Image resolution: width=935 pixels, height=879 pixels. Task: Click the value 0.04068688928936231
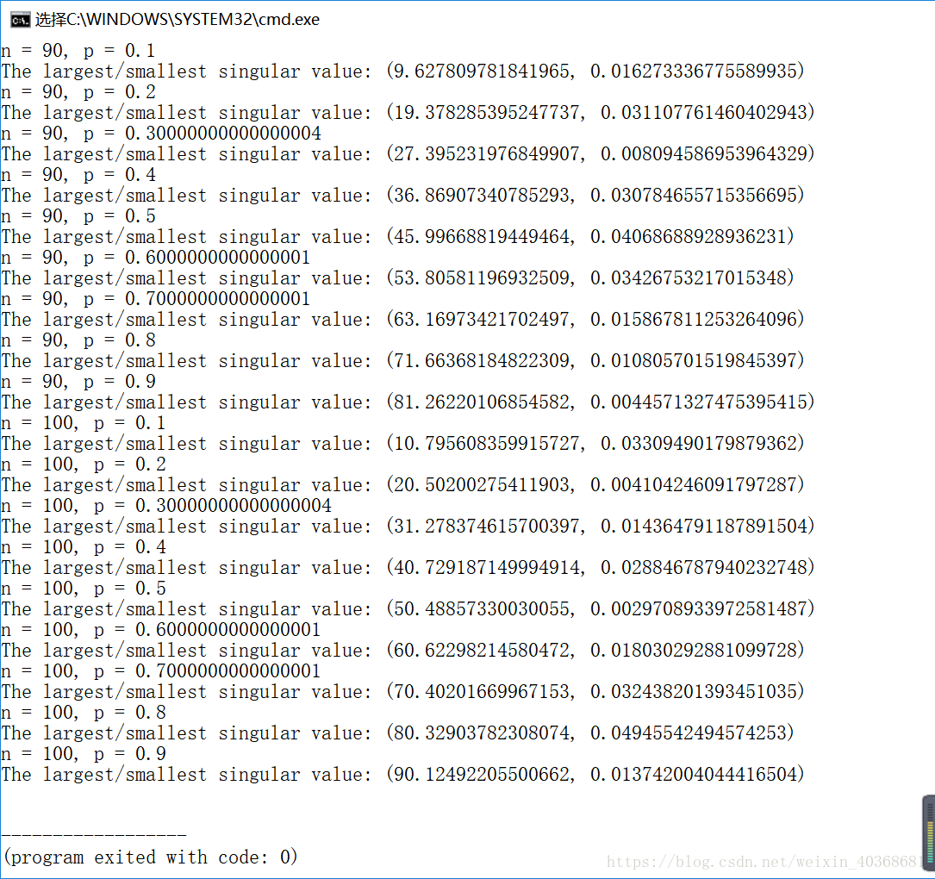coord(687,237)
